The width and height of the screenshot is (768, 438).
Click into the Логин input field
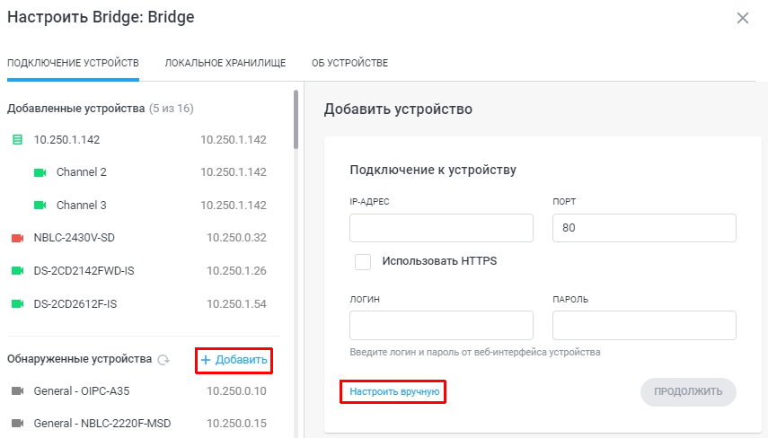click(441, 325)
